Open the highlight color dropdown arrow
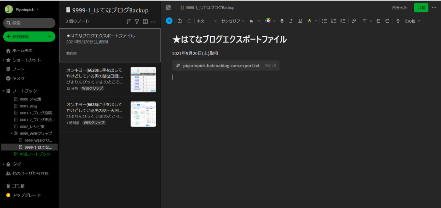 (x=315, y=21)
